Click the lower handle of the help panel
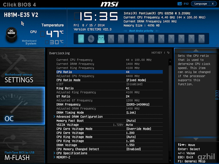 196,139
